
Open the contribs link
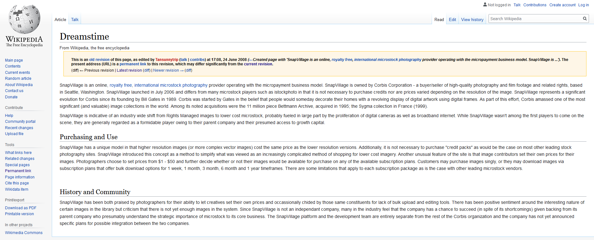197,60
